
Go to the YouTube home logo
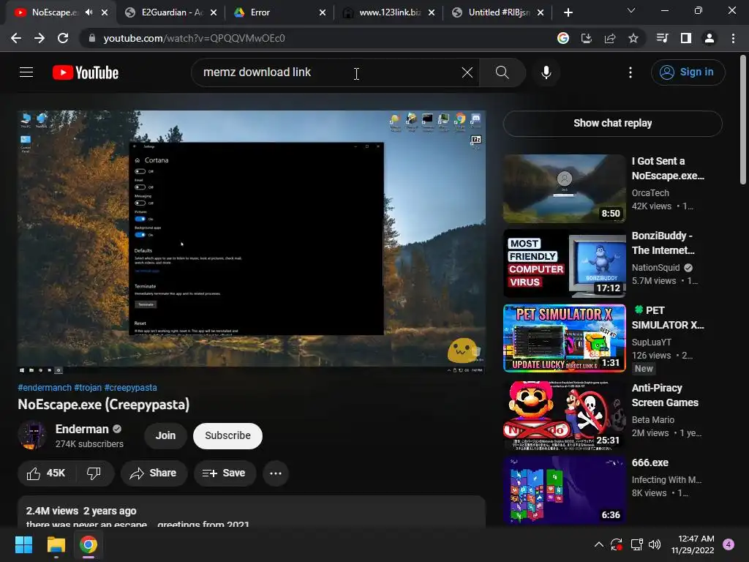click(86, 72)
